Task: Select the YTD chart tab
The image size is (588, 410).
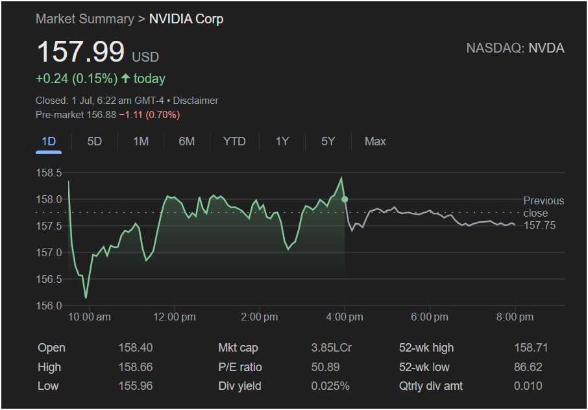Action: (234, 141)
